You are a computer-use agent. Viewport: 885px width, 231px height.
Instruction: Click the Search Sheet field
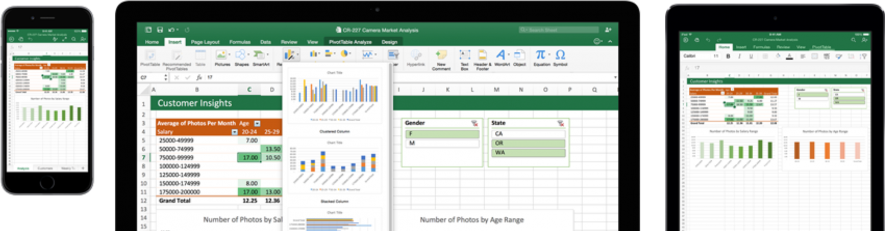559,30
